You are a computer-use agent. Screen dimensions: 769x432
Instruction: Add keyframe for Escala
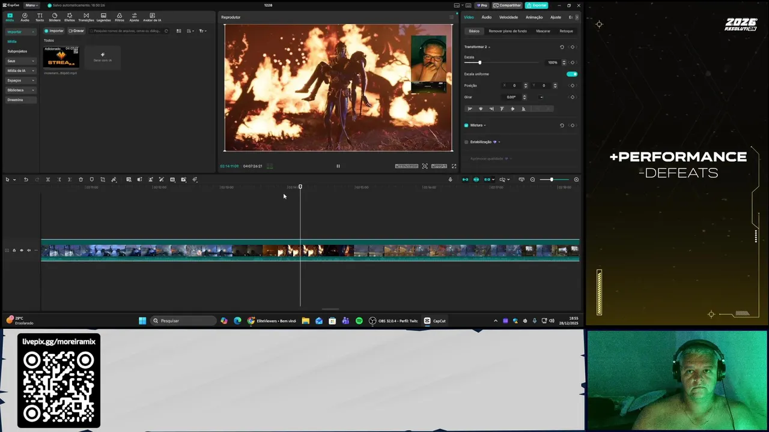(x=573, y=62)
